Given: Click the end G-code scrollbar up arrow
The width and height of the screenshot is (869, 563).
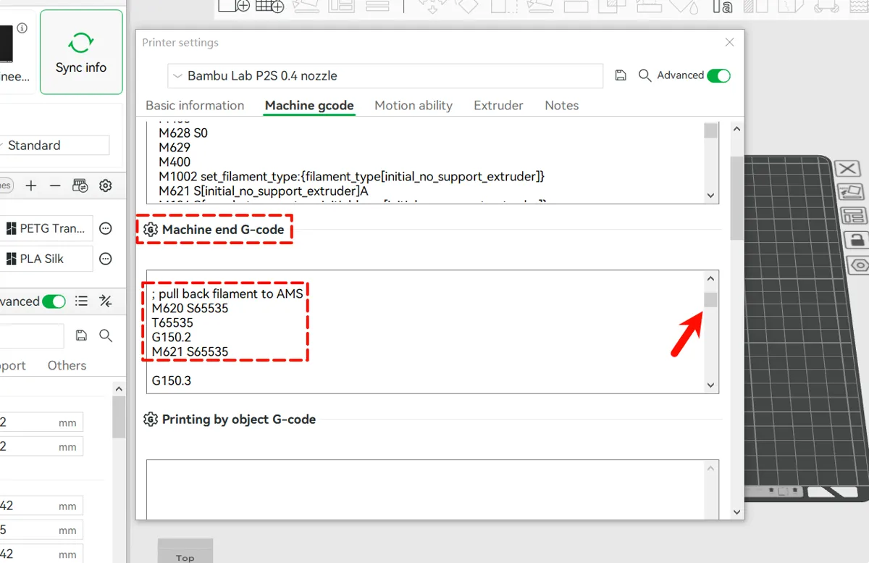Looking at the screenshot, I should [711, 279].
